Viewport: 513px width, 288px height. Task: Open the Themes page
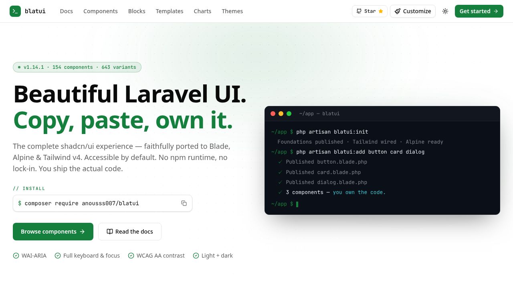coord(232,11)
